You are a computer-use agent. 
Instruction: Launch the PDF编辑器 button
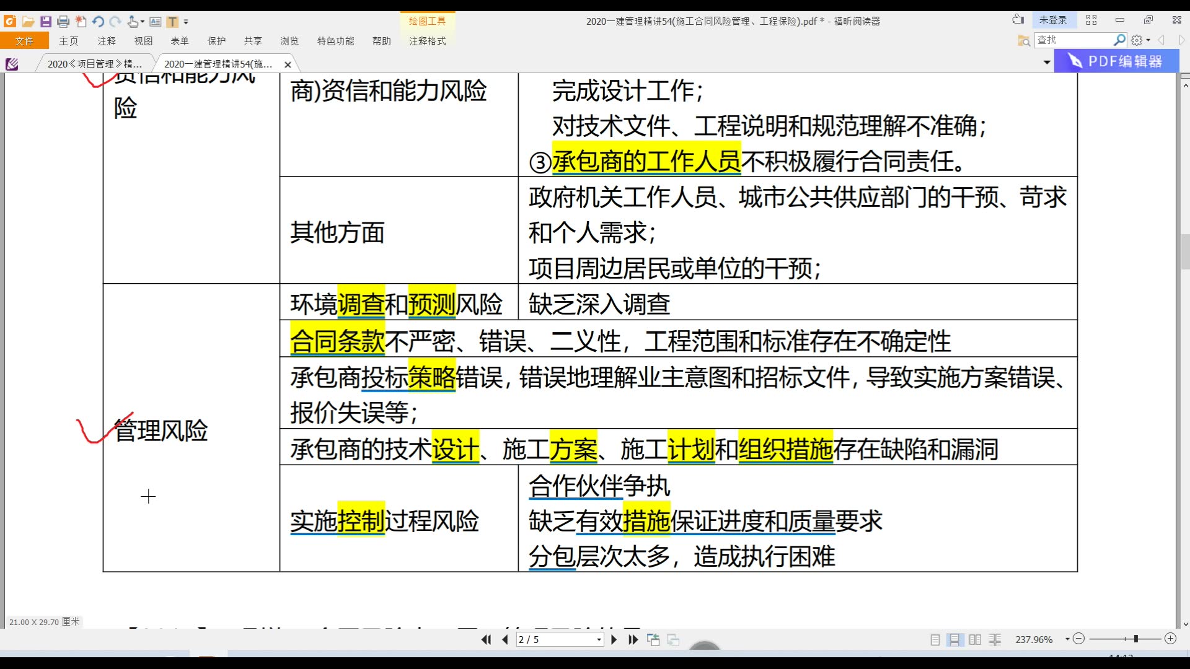tap(1116, 61)
